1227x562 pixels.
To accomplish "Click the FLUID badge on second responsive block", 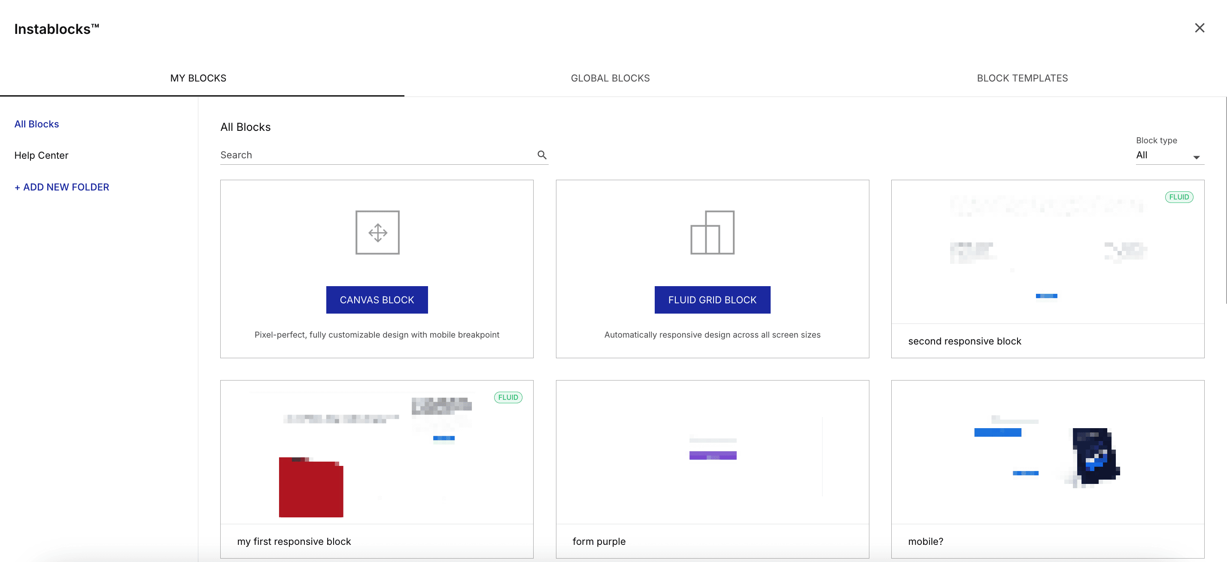I will pos(1179,197).
